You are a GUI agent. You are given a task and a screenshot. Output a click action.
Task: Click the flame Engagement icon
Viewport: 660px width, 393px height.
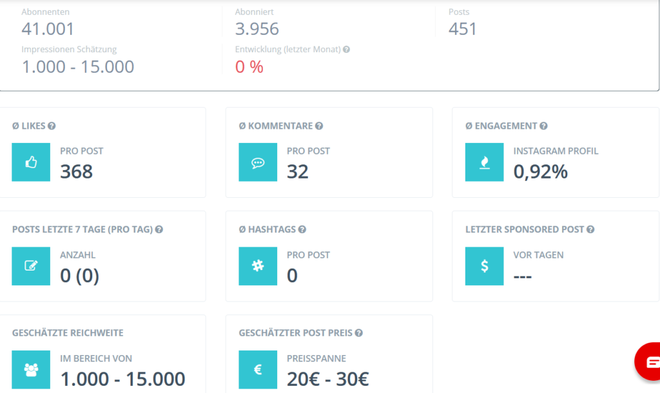tap(484, 162)
